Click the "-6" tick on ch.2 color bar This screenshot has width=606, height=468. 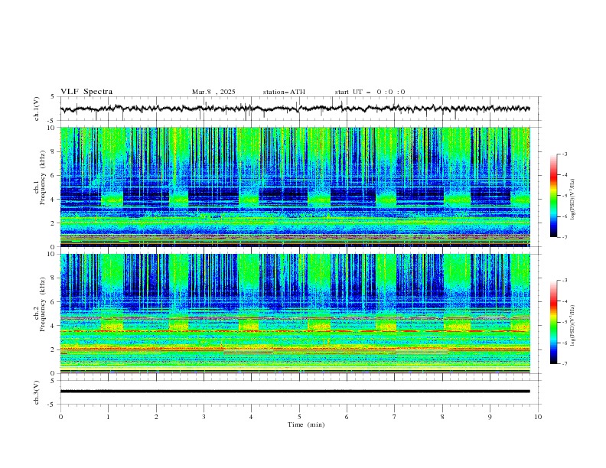click(564, 343)
